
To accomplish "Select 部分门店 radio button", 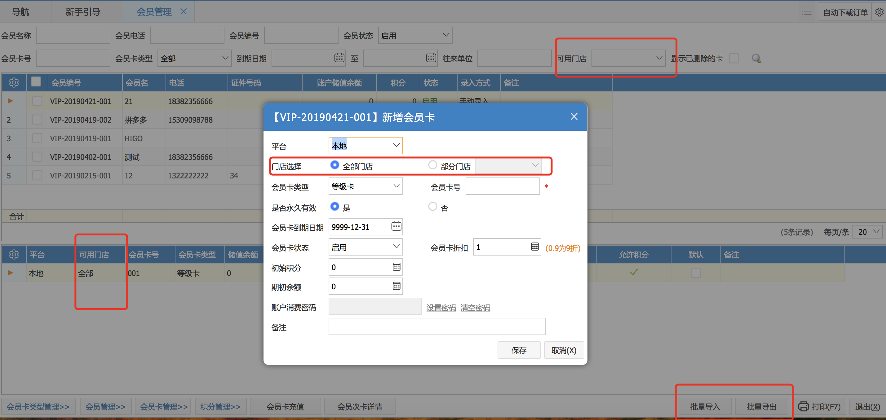I will [x=432, y=165].
